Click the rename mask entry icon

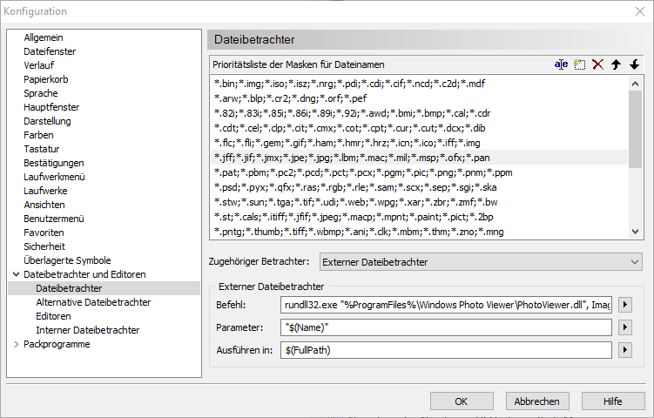pos(561,64)
